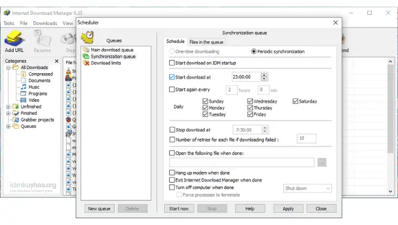Switch to Files in the queue tab
The width and height of the screenshot is (398, 225).
[x=206, y=42]
